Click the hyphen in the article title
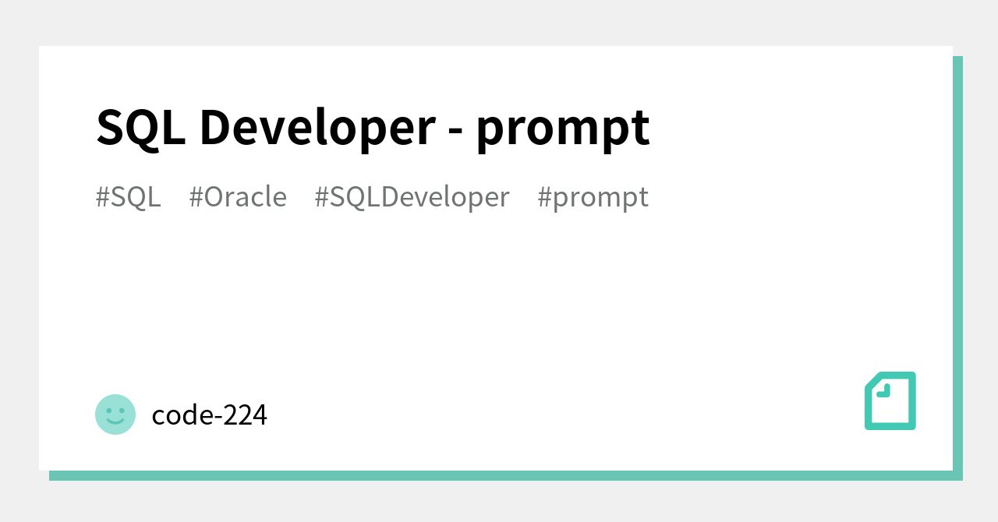 [455, 129]
